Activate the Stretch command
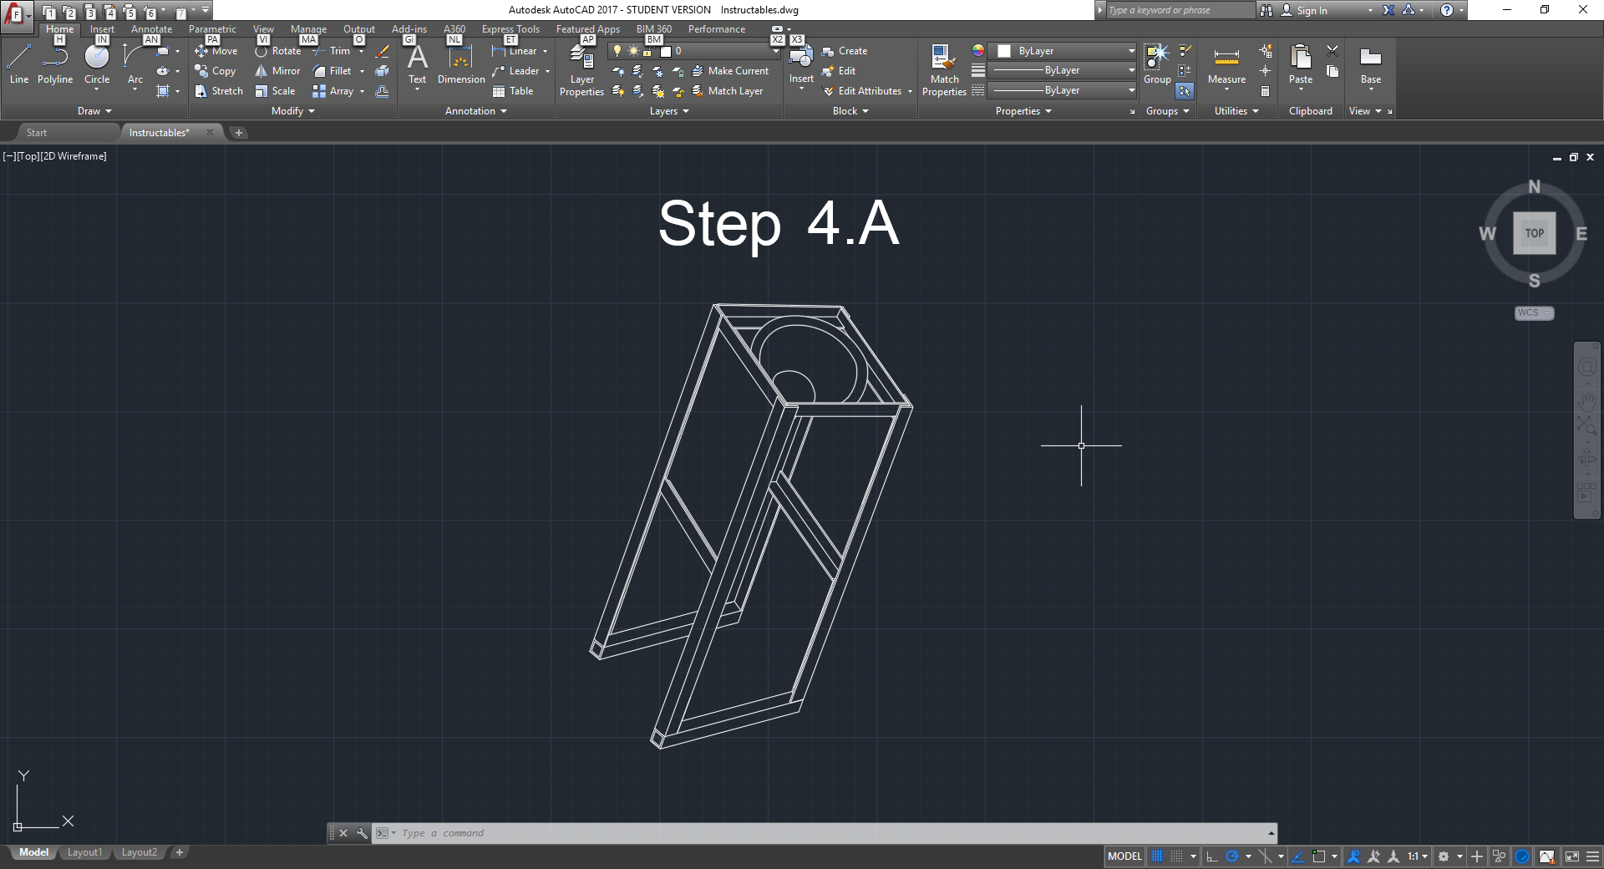The image size is (1604, 869). click(219, 91)
